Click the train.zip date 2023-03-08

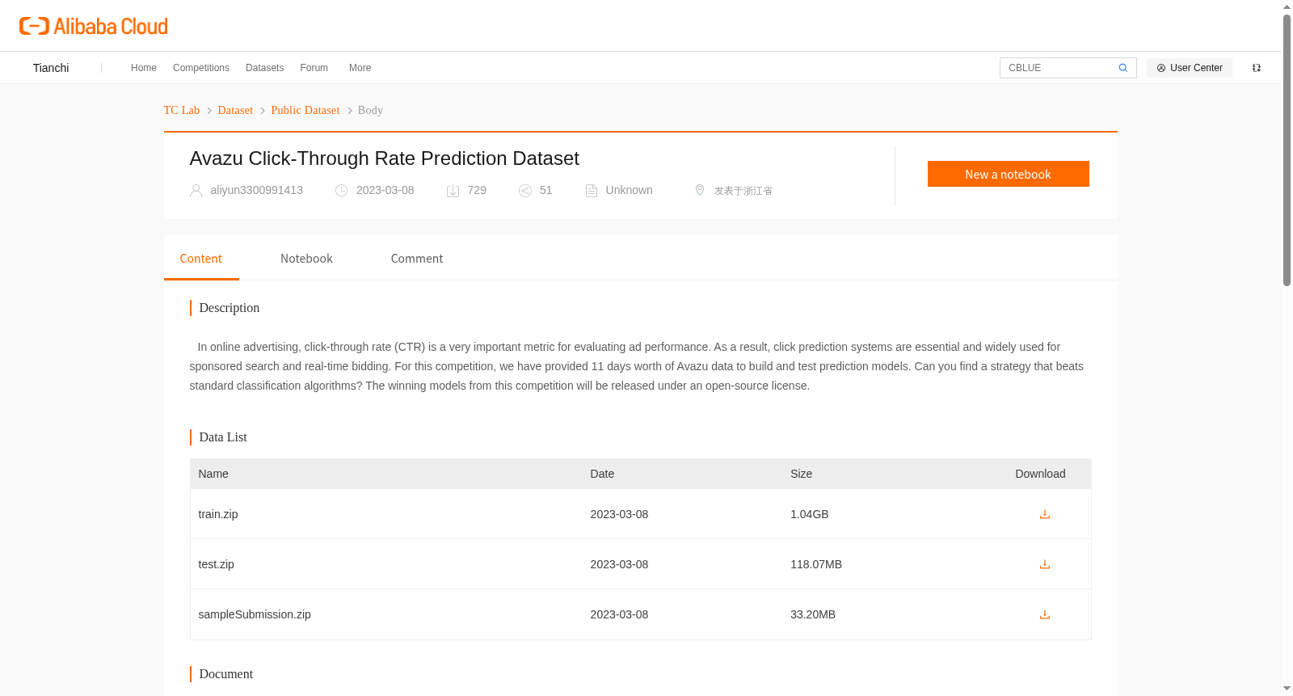(x=619, y=514)
